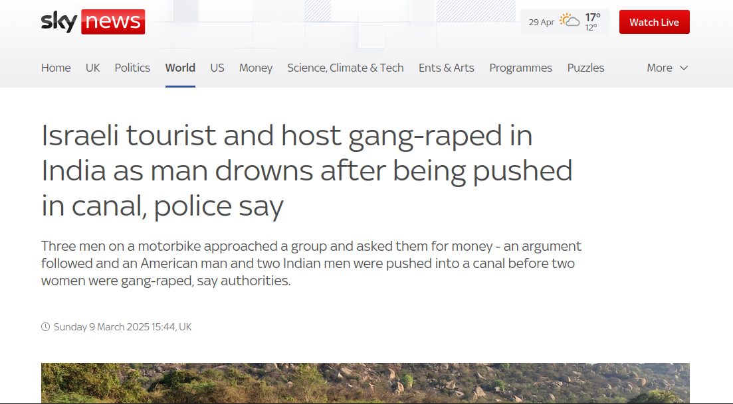Open Science, Climate & Tech section

click(346, 68)
